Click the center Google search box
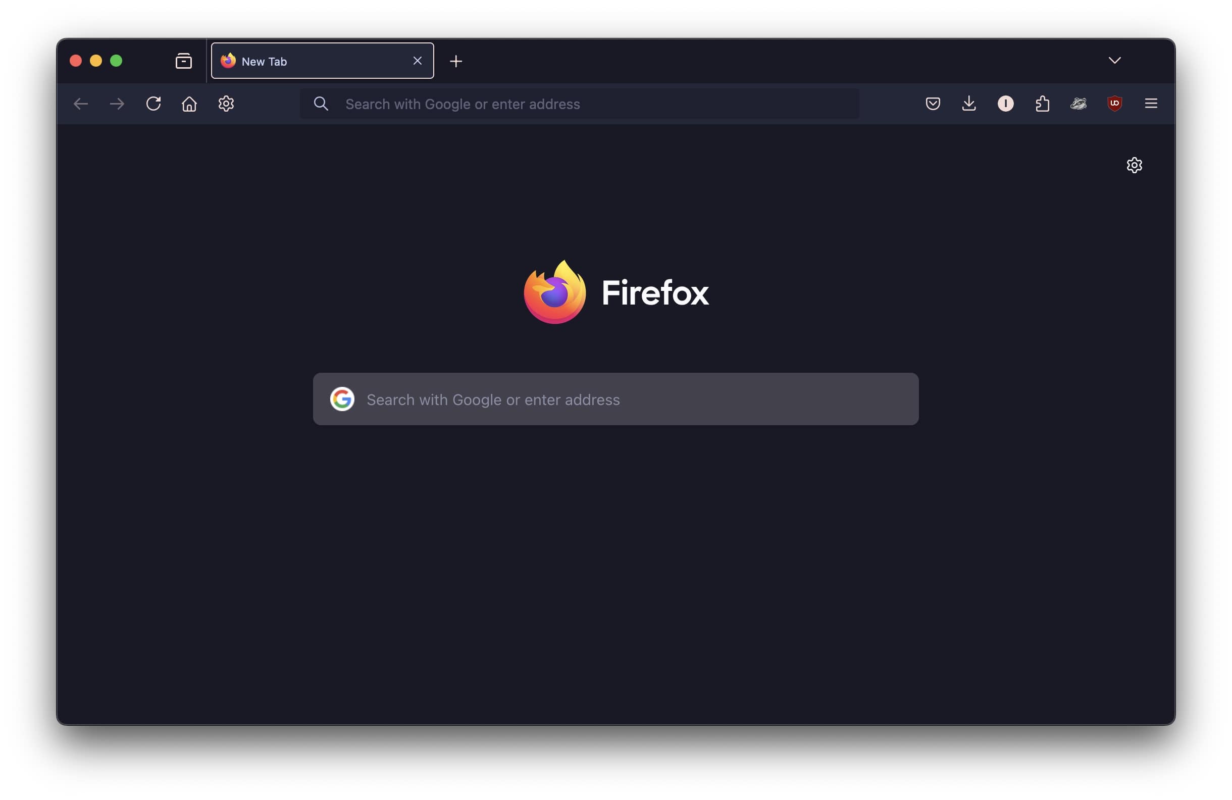The height and width of the screenshot is (800, 1232). (x=615, y=399)
